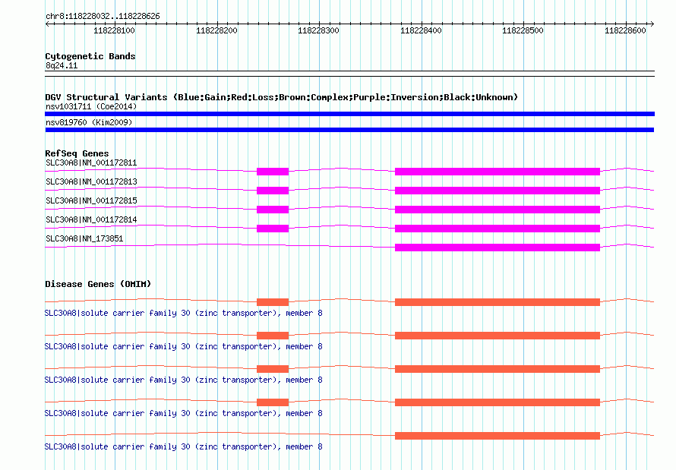Click the Disease Genes (OMIM) track title
Image resolution: width=676 pixels, height=470 pixels.
click(x=98, y=284)
